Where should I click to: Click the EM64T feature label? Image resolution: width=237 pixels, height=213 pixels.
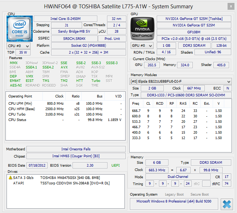tap(15, 81)
